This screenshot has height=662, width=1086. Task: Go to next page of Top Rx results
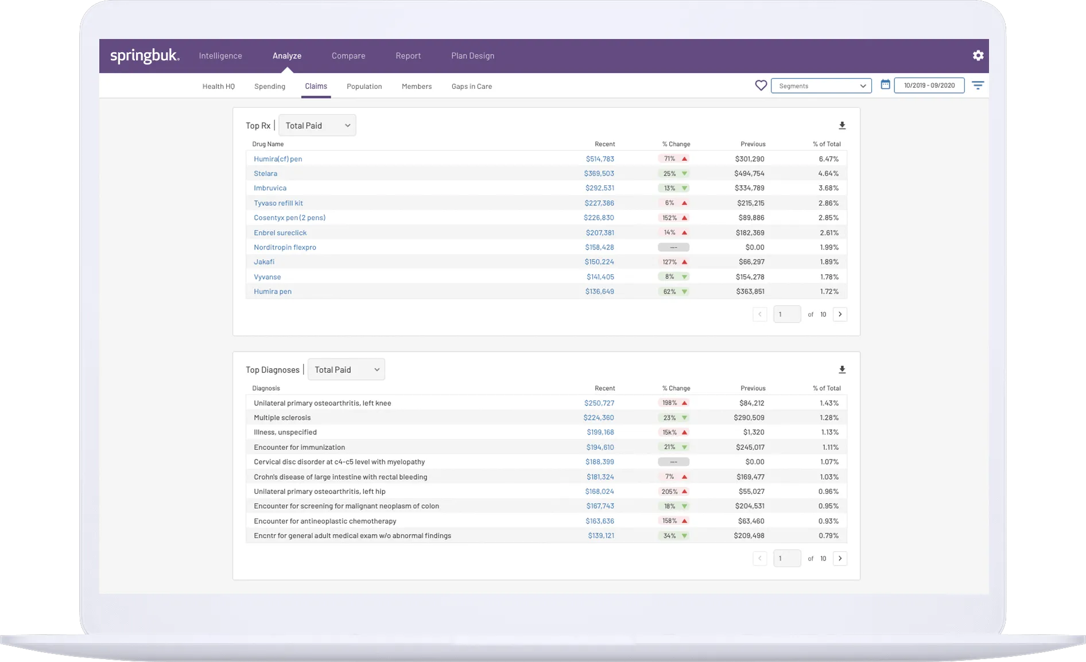pos(840,314)
